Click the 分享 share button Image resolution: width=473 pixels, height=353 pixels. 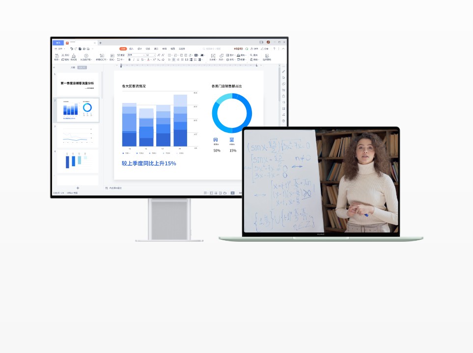pos(265,49)
